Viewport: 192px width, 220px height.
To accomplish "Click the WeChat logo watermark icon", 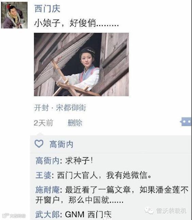I will point(149,210).
